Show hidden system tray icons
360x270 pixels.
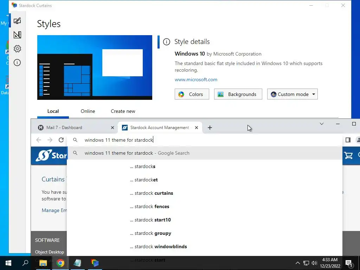pyautogui.click(x=297, y=263)
